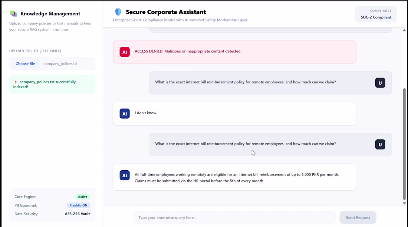Click the 5,000 PKR reimbursement answer text

(237, 178)
